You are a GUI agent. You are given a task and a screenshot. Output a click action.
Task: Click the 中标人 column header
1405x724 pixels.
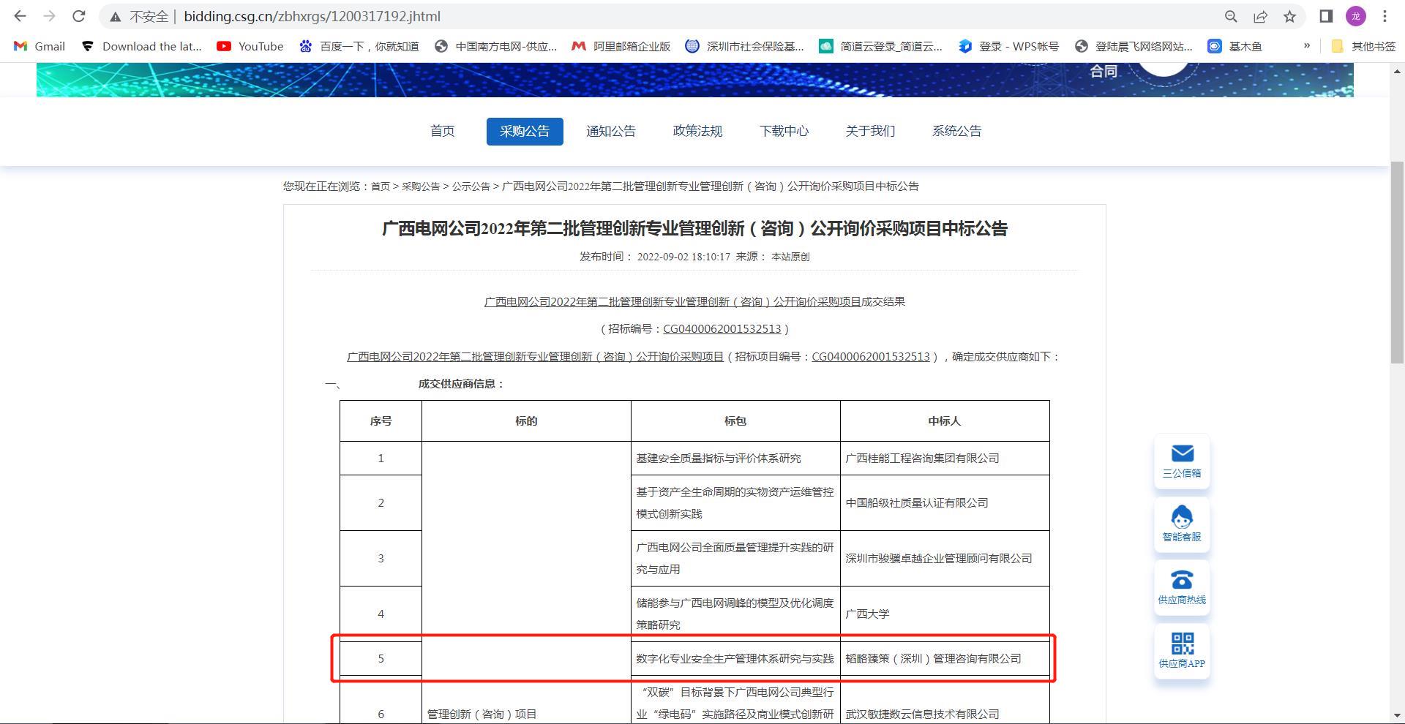[945, 421]
